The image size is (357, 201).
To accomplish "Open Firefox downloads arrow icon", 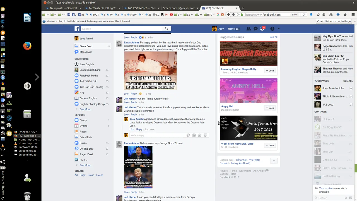I will [x=311, y=15].
